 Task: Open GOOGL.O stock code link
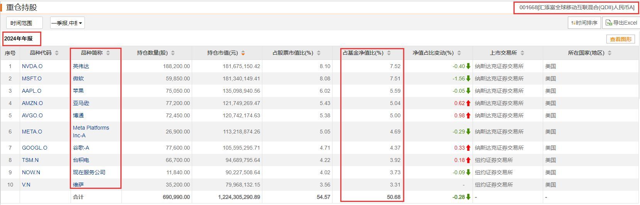(34, 148)
